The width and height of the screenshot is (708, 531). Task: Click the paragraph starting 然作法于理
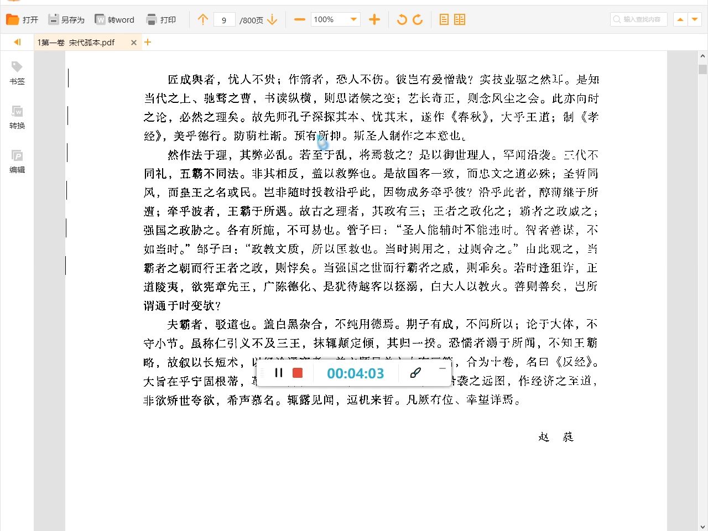[x=371, y=230]
